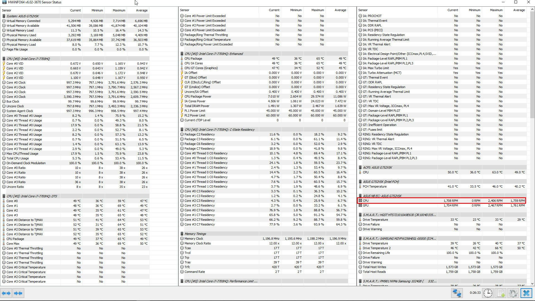Click the clock reset timer icon

488,293
